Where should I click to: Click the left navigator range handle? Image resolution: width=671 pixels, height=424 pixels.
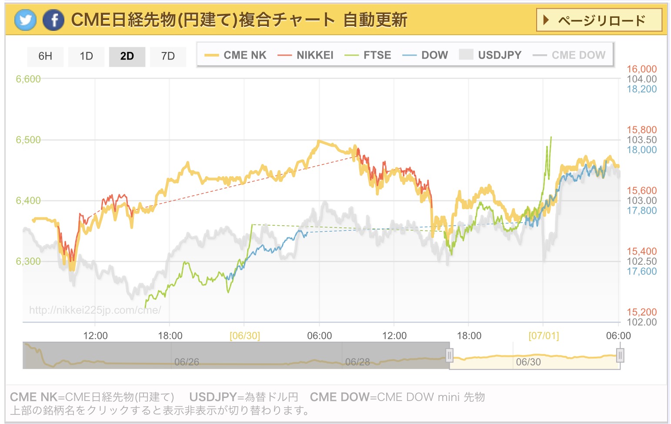(449, 355)
